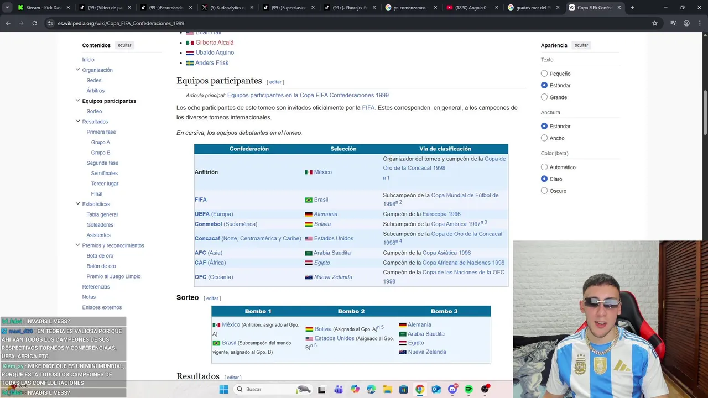Open Discord from the taskbar
The image size is (708, 398).
(x=452, y=389)
